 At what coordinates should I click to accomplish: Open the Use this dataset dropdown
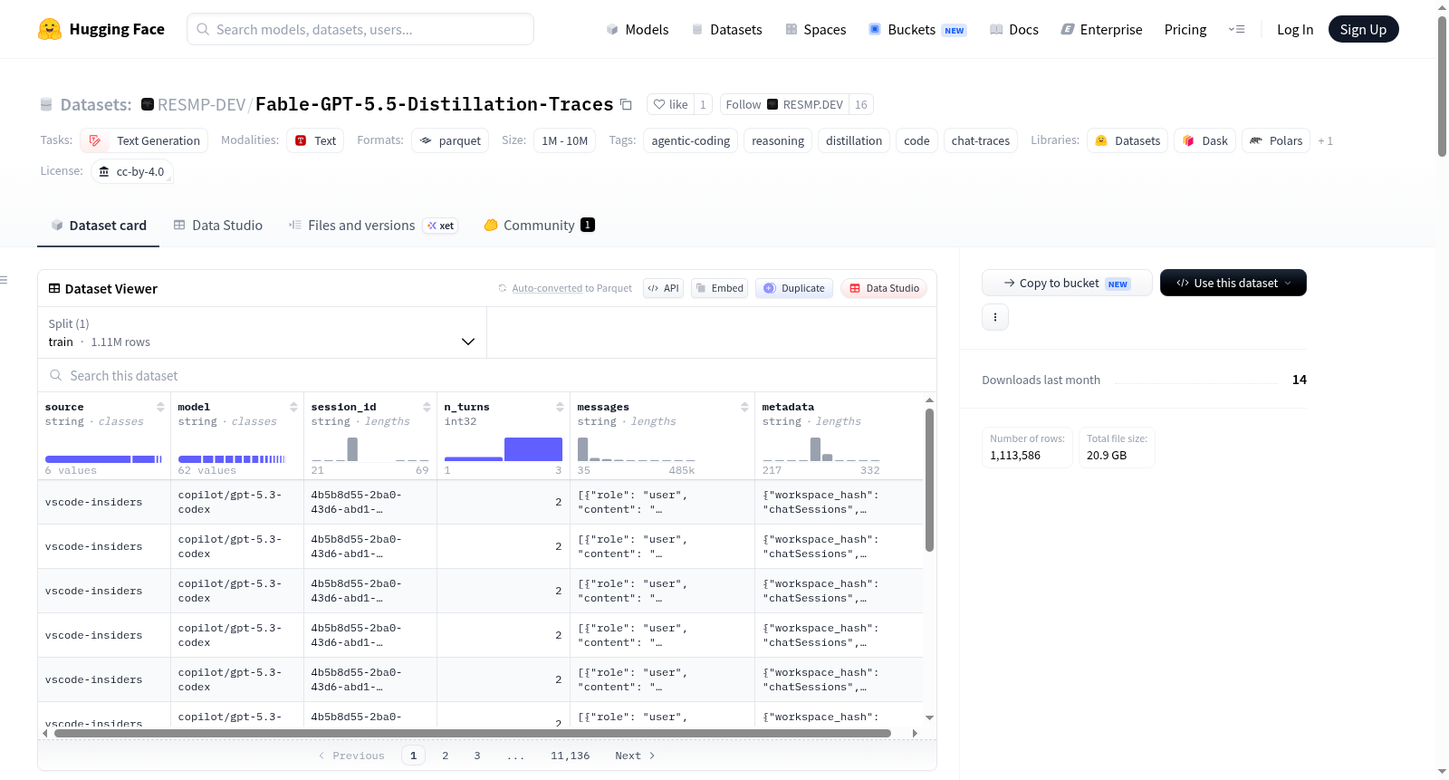point(1233,283)
